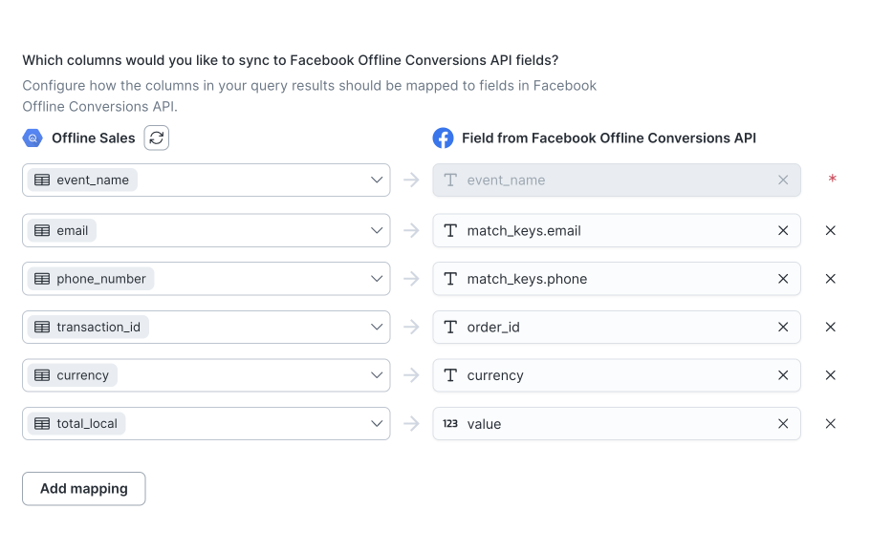Click the Add mapping button
The image size is (892, 552).
coord(84,488)
